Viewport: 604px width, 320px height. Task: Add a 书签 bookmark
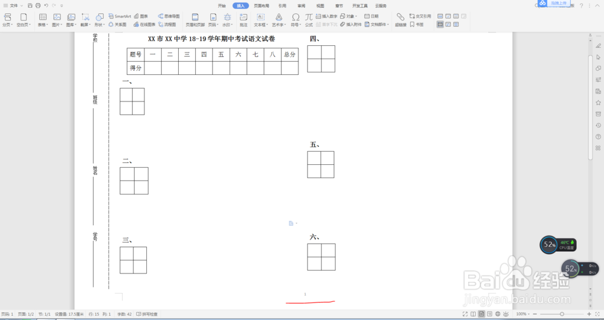[x=417, y=24]
